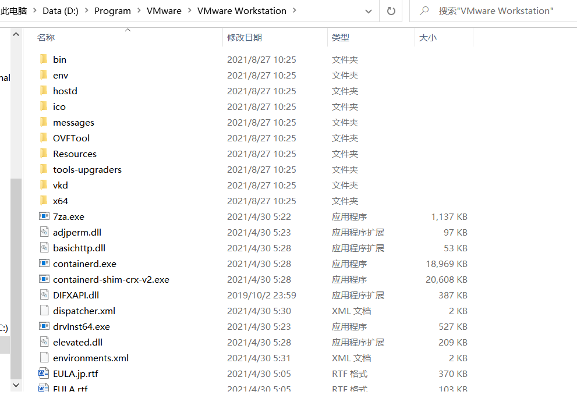
Task: Select the containerd.exe application icon
Action: (x=44, y=264)
